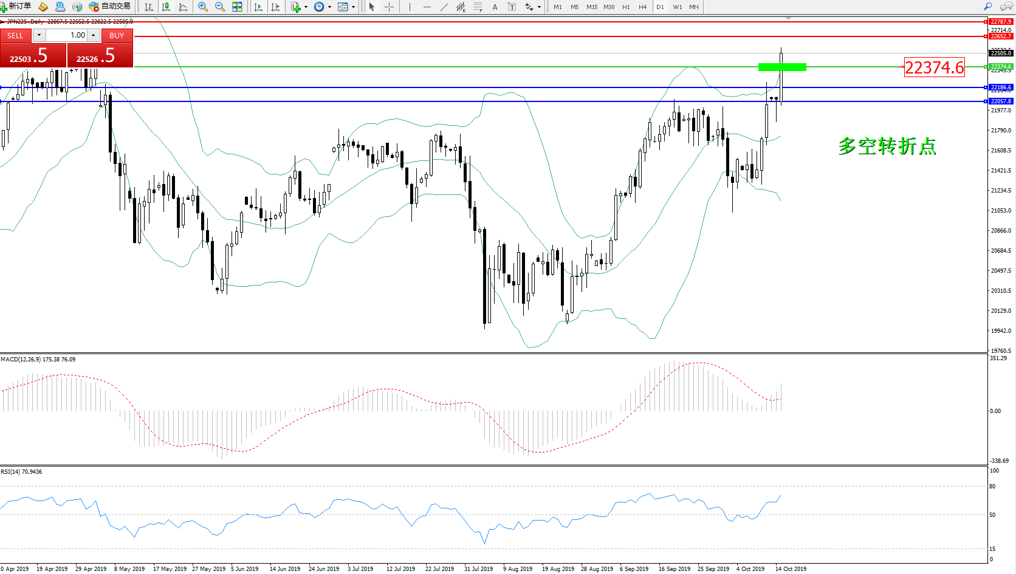This screenshot has width=1016, height=574.
Task: Toggle the chart auto scroll icon
Action: [x=258, y=7]
